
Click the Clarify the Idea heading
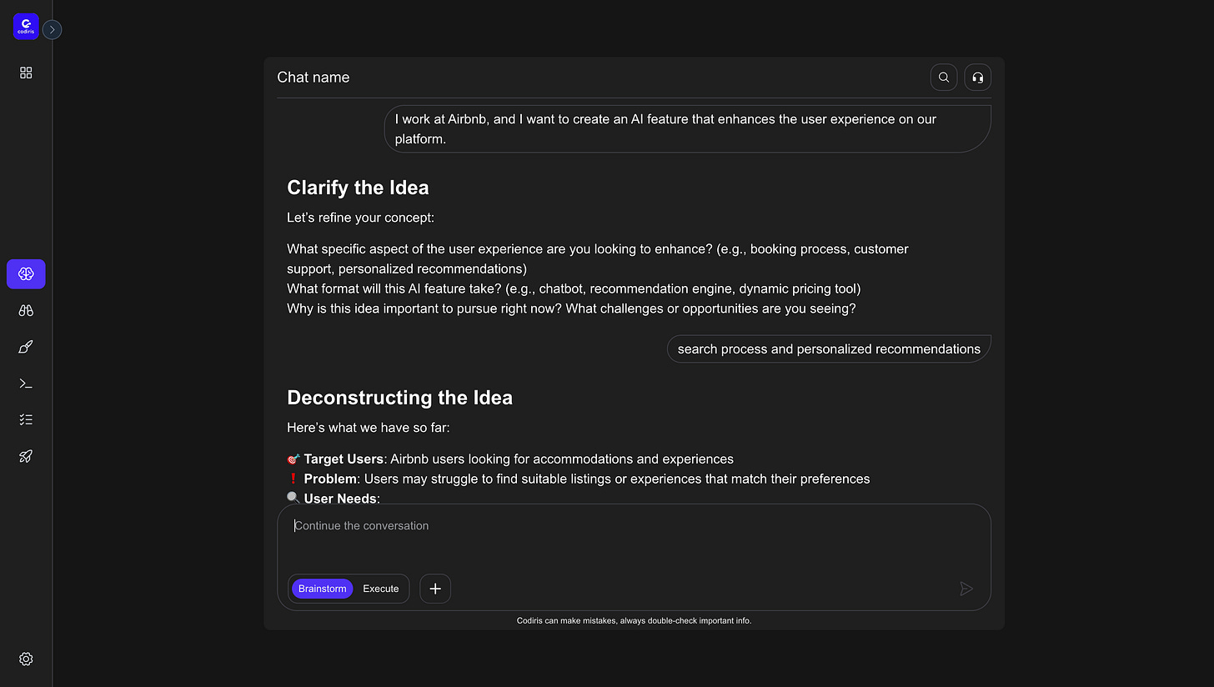358,188
